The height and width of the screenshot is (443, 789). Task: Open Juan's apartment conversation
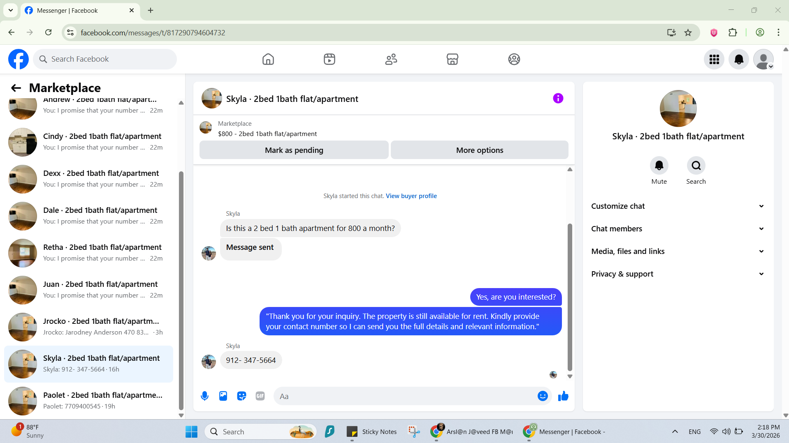(x=88, y=290)
